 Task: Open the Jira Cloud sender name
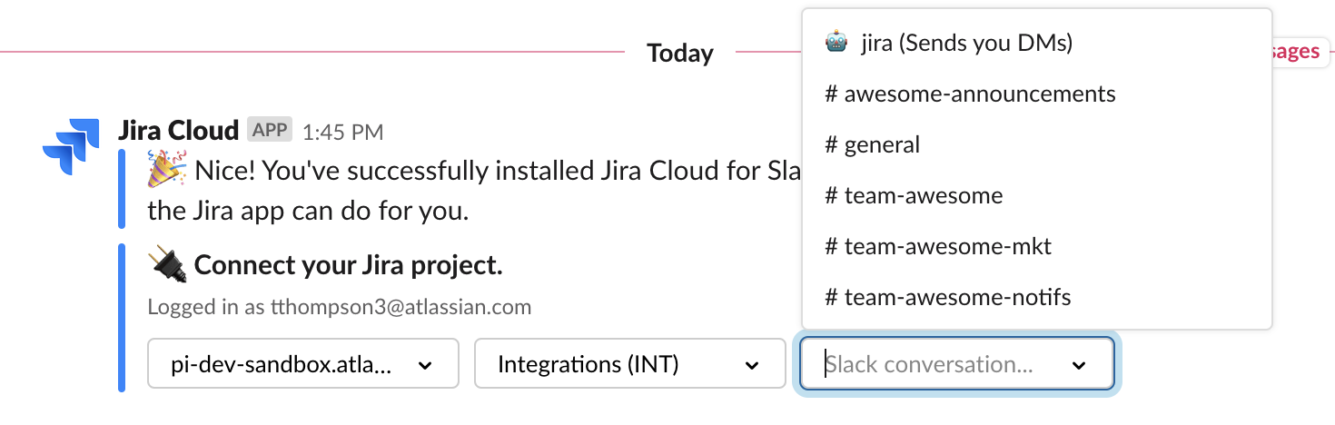pos(179,130)
